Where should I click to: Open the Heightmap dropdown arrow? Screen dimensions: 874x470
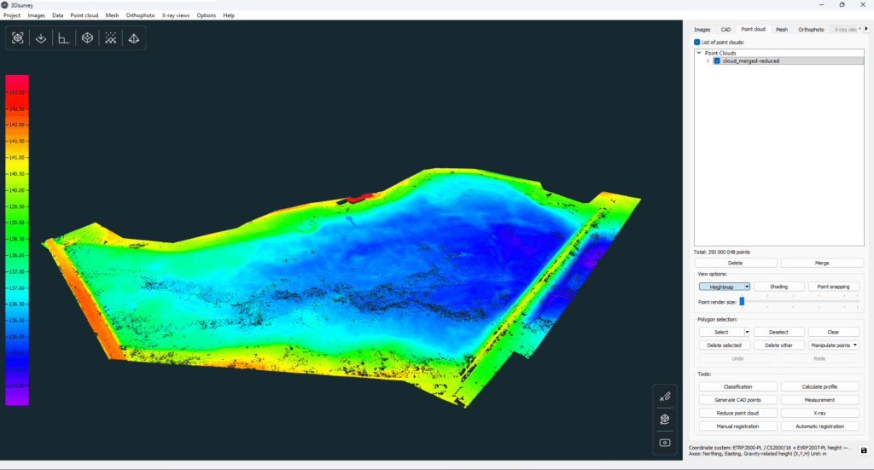747,287
